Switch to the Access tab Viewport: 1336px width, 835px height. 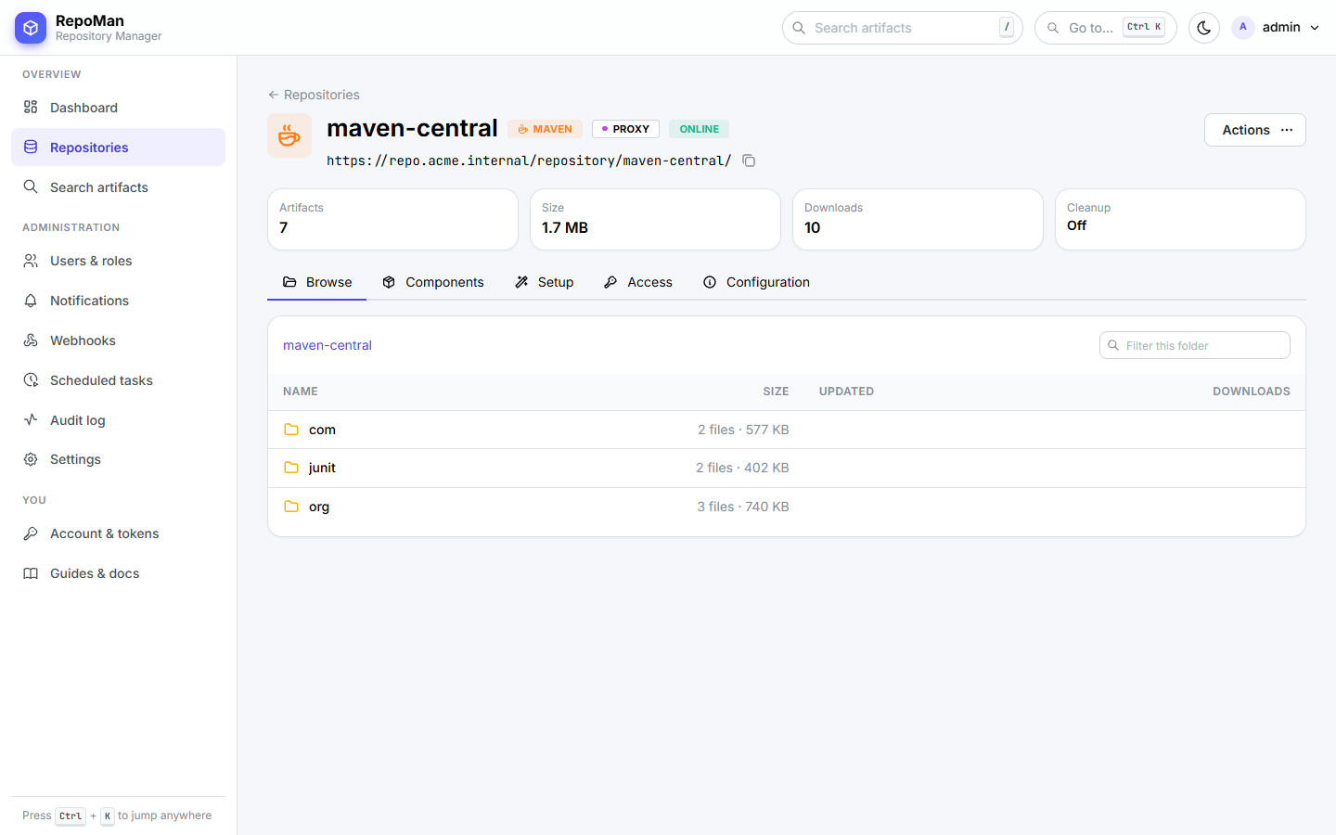638,282
